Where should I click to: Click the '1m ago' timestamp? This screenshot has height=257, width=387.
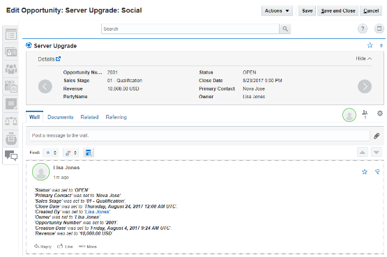(61, 178)
